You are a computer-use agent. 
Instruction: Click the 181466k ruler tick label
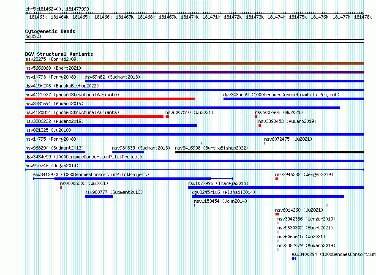[x=103, y=17]
